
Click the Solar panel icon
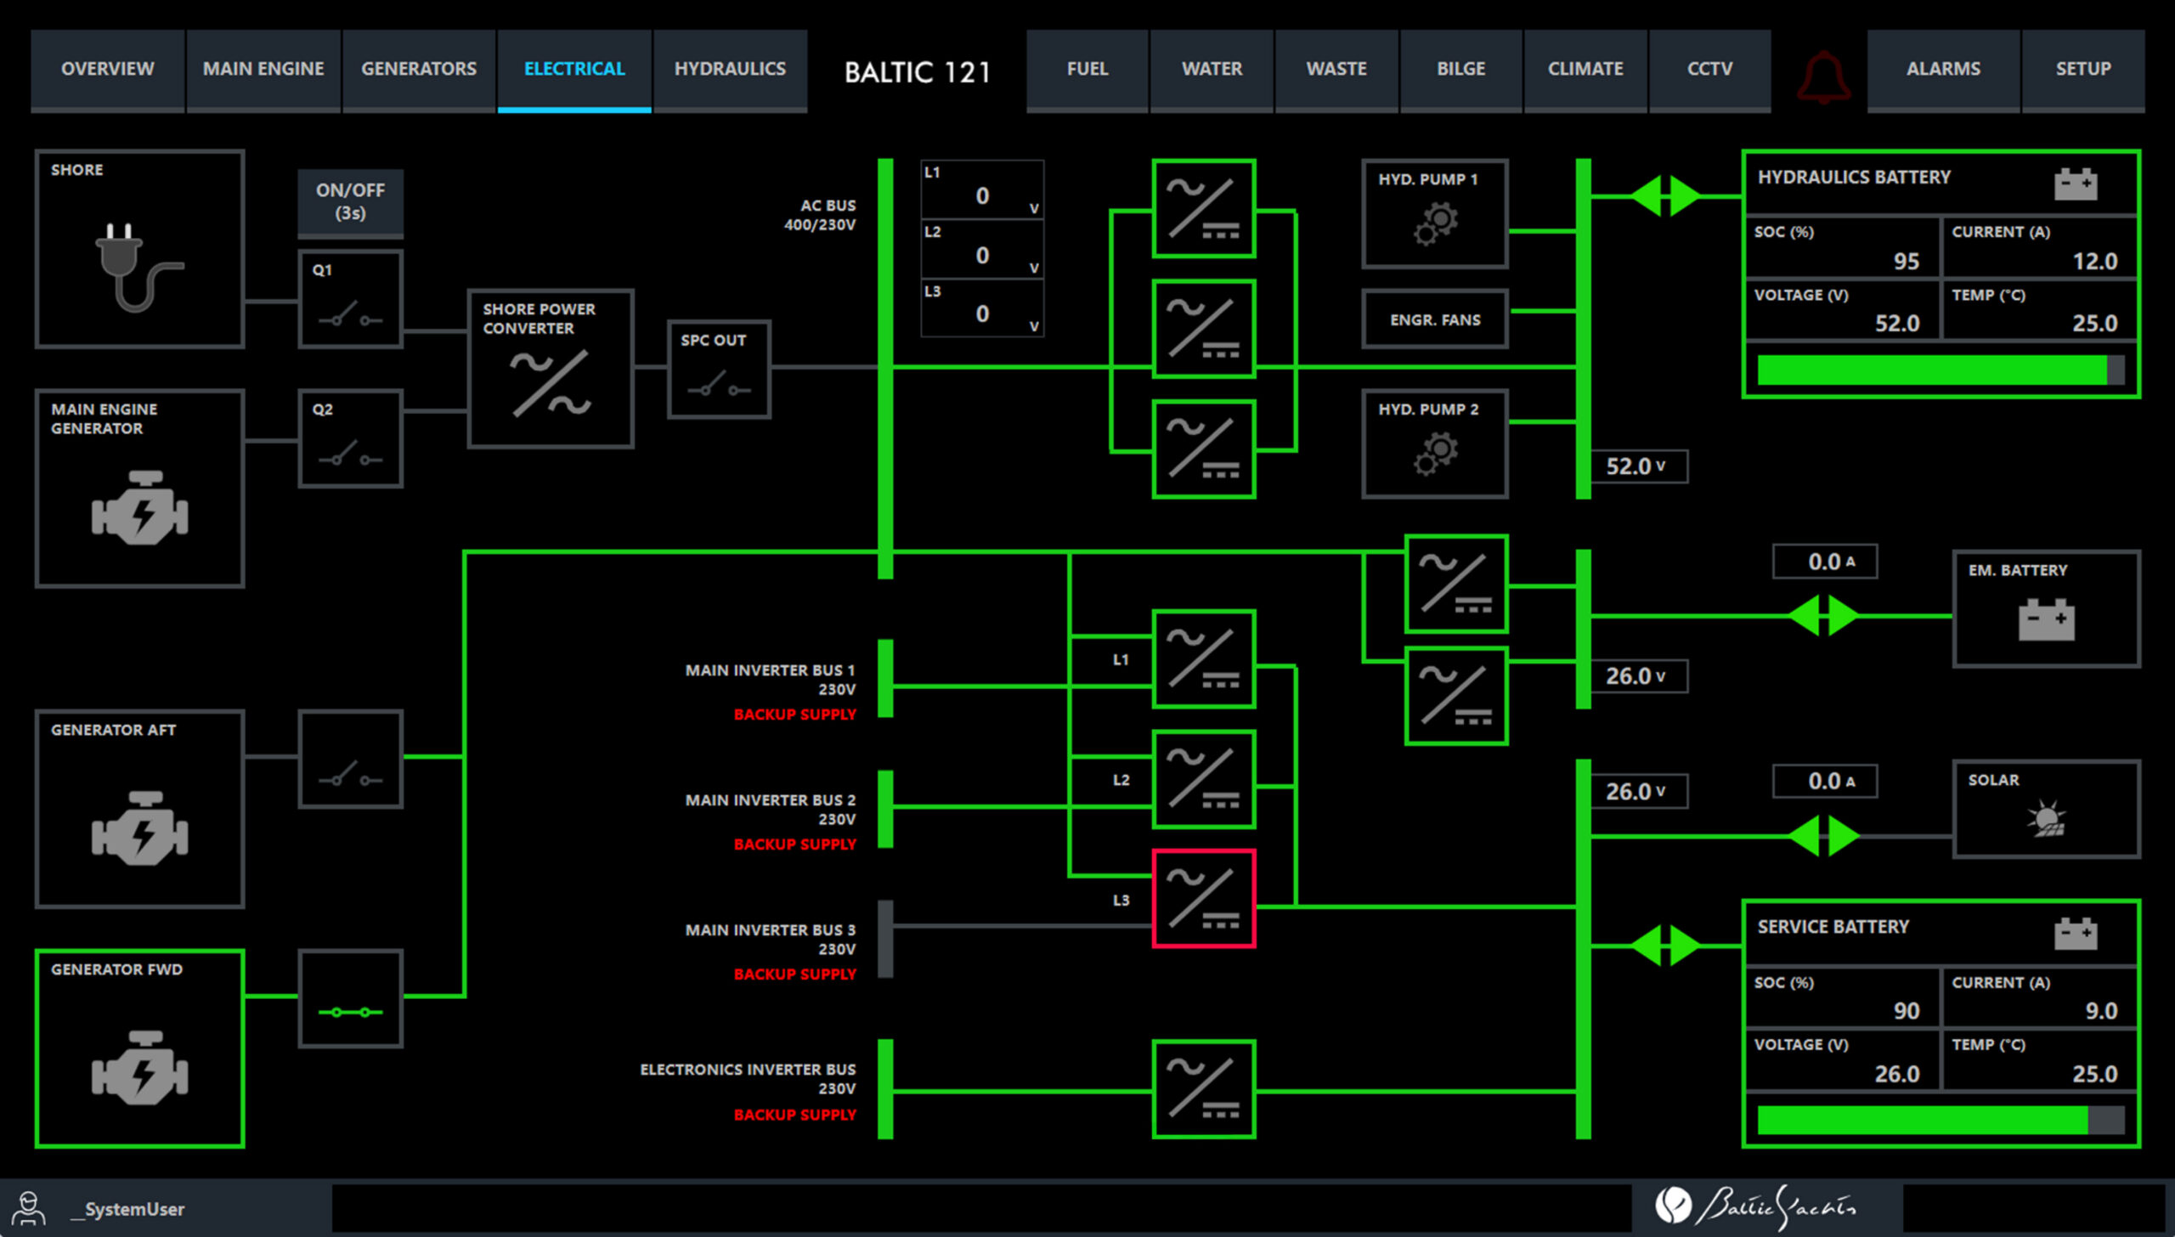pyautogui.click(x=2046, y=818)
